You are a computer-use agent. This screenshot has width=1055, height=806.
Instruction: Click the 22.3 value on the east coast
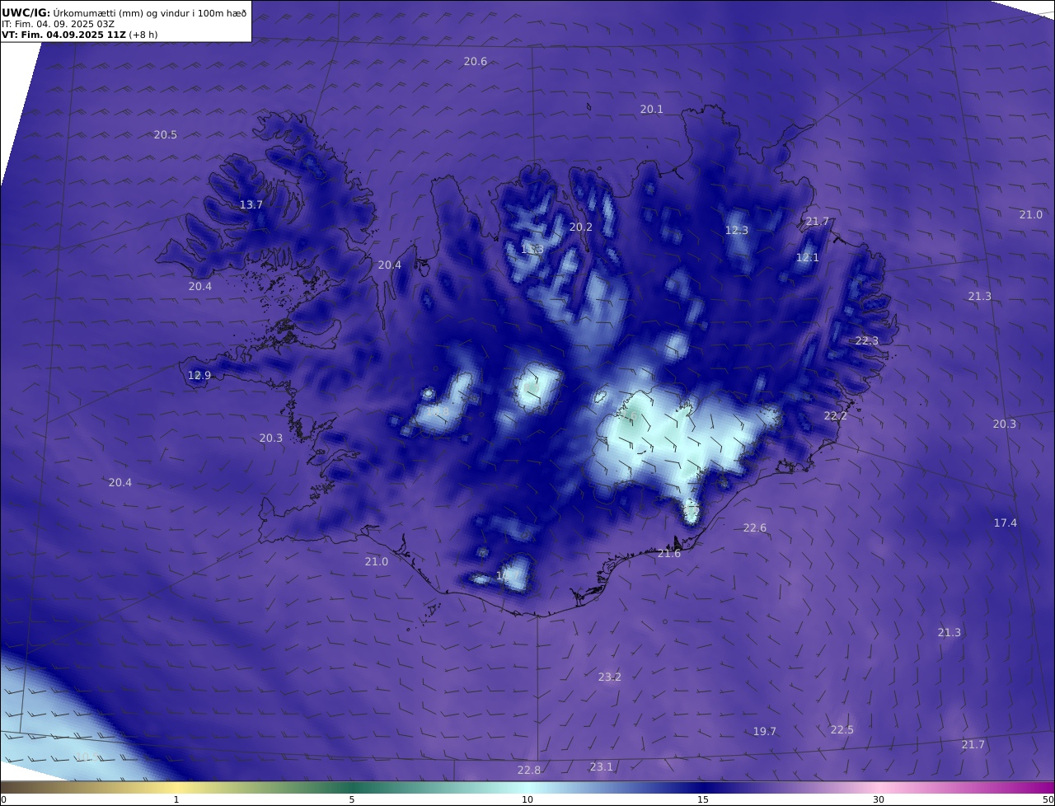(x=866, y=341)
